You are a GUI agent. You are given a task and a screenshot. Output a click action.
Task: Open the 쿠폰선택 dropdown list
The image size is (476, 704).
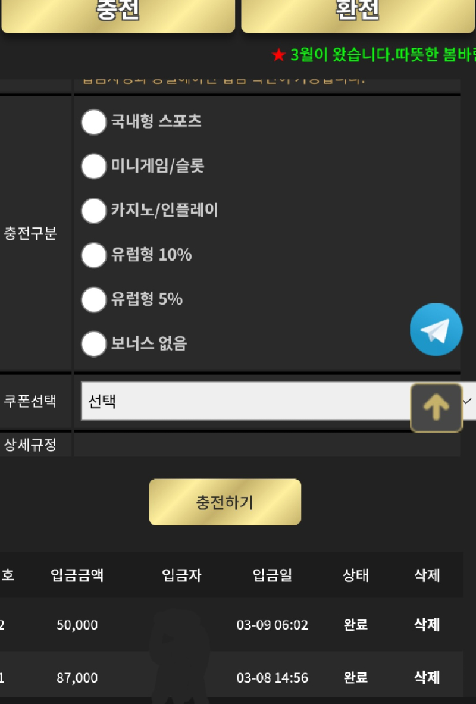coord(278,401)
